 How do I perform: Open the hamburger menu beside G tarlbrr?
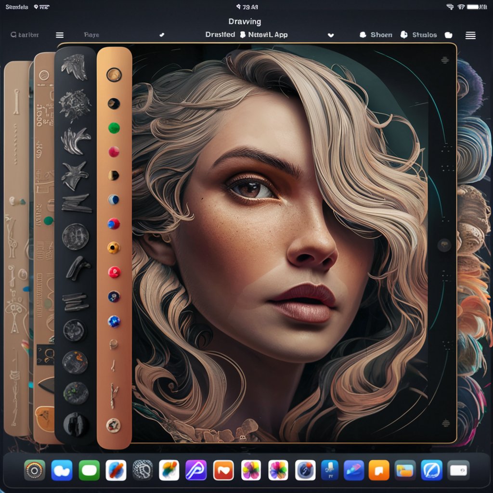tap(60, 35)
